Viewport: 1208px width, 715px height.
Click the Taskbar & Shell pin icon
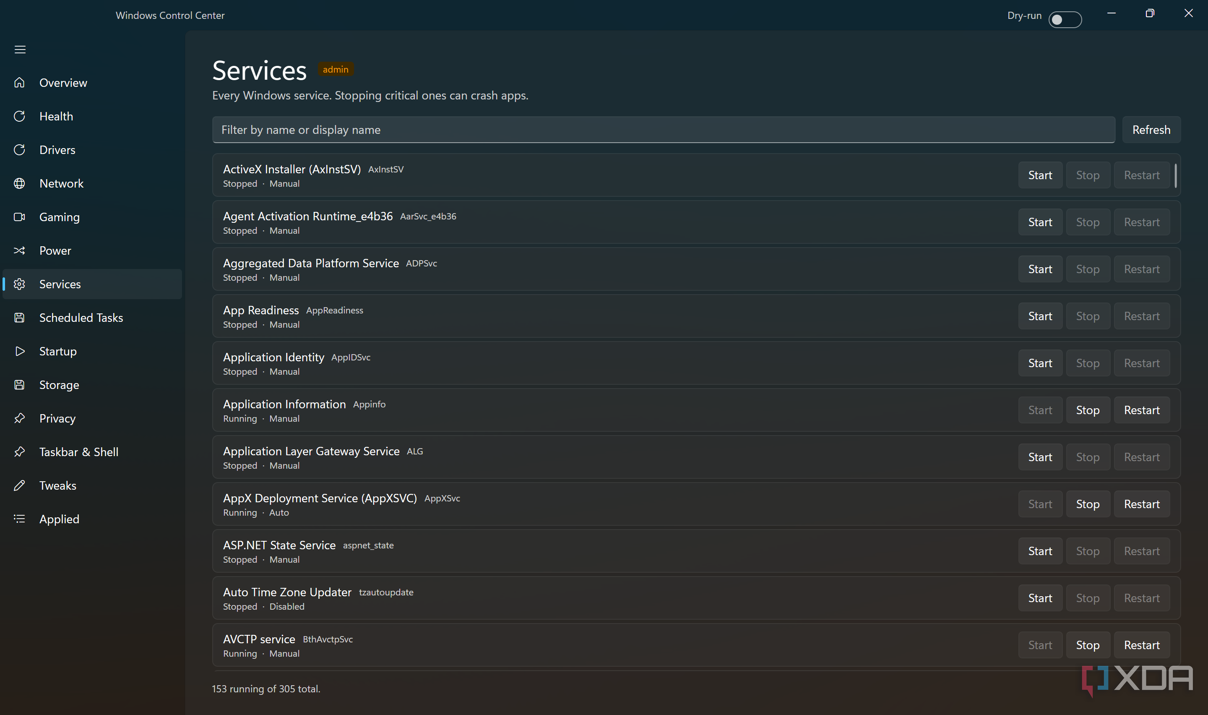tap(19, 452)
